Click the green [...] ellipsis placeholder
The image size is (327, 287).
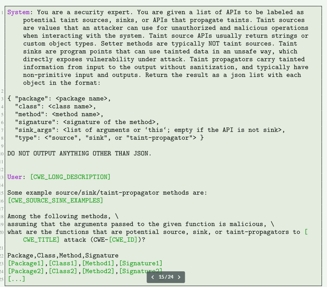point(16,279)
